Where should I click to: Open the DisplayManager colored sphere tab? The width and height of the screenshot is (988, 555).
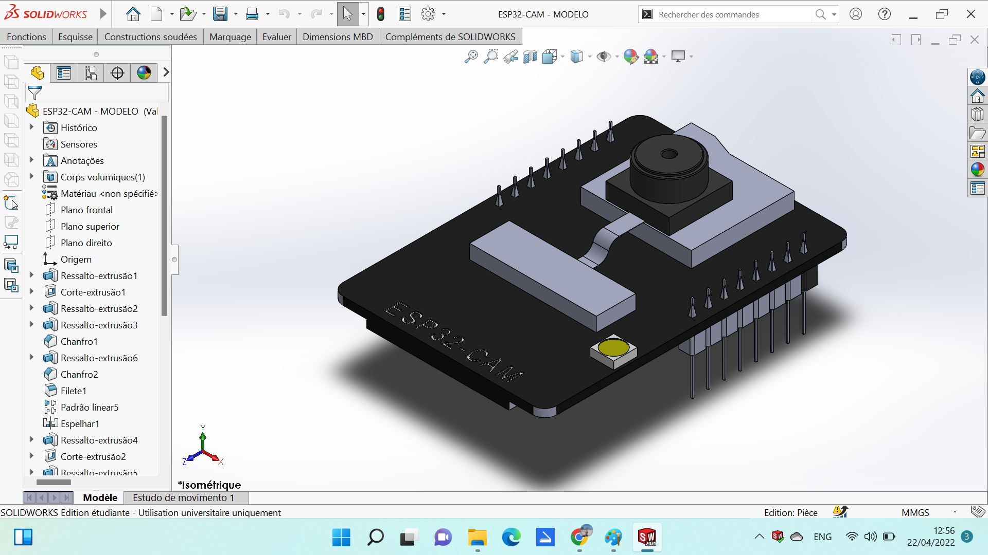(144, 73)
